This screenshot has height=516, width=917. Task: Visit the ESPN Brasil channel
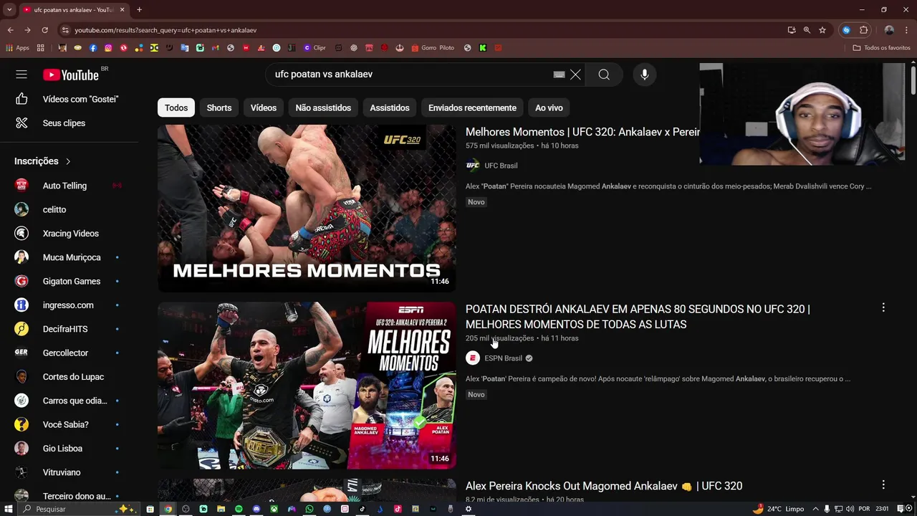(x=503, y=358)
